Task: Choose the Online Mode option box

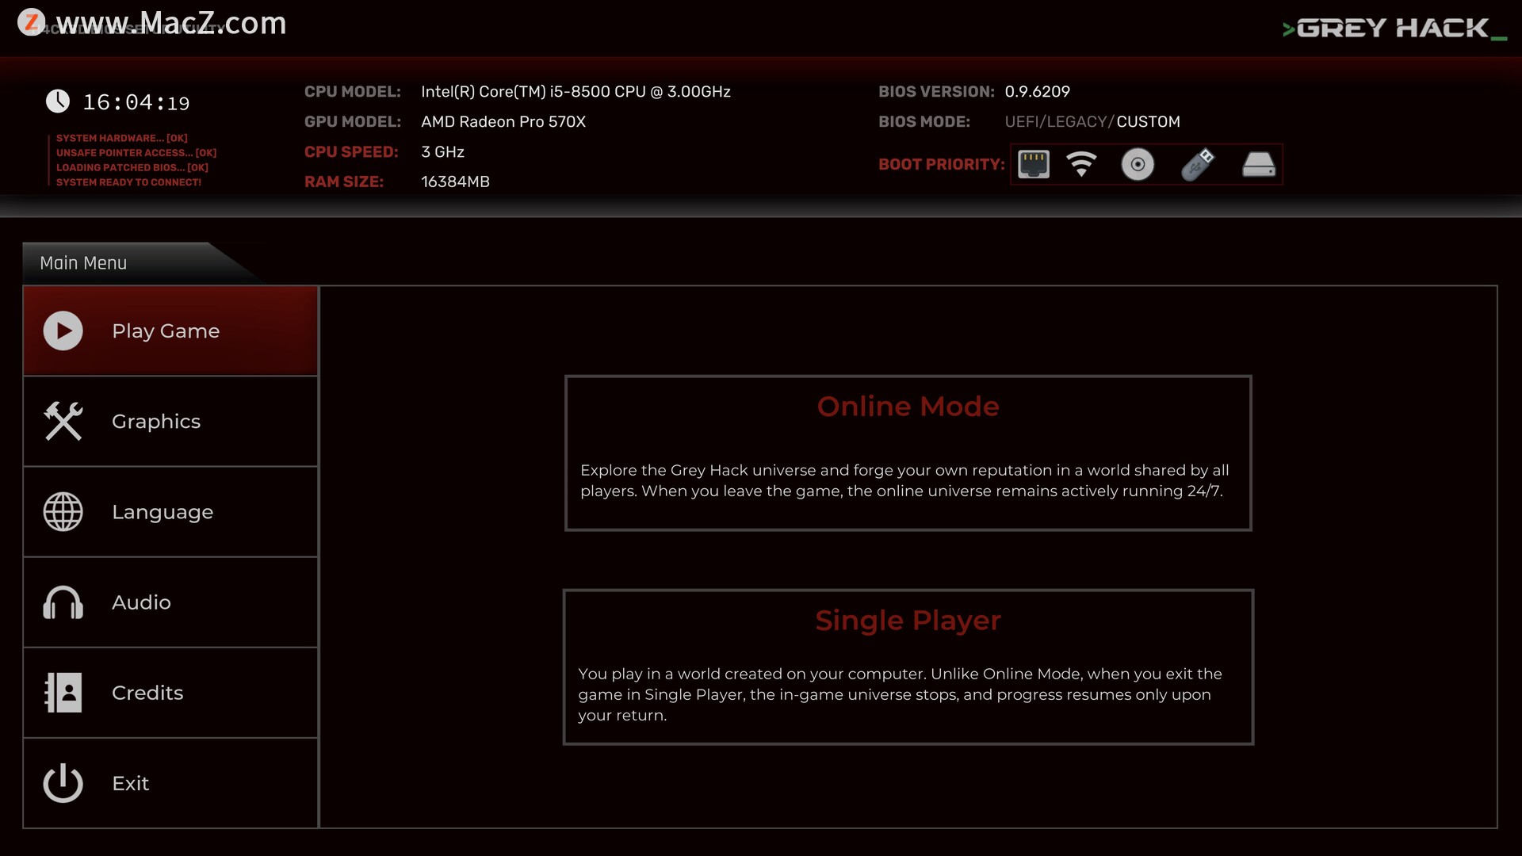Action: click(x=908, y=453)
